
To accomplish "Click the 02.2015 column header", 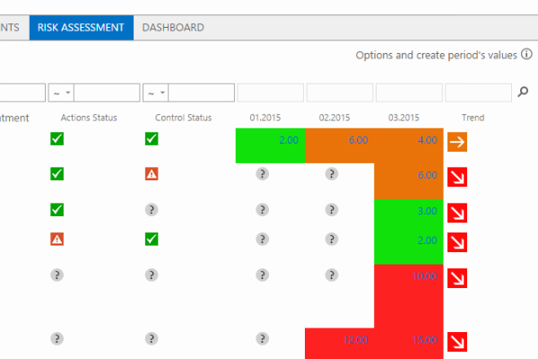I will coord(334,118).
